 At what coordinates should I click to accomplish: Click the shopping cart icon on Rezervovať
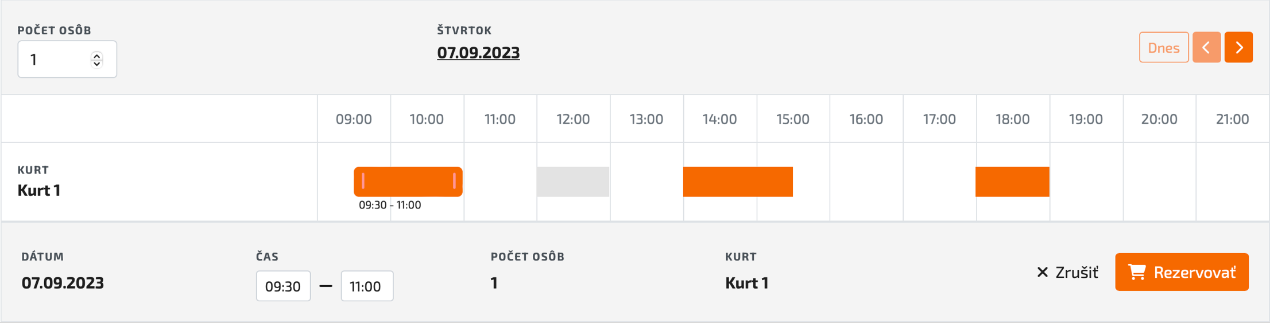pyautogui.click(x=1137, y=272)
